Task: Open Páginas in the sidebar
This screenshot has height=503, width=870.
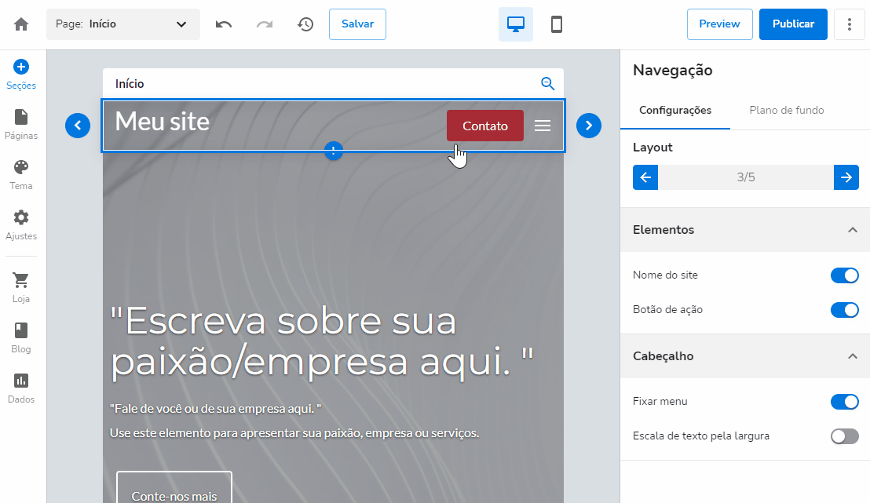Action: [x=21, y=125]
